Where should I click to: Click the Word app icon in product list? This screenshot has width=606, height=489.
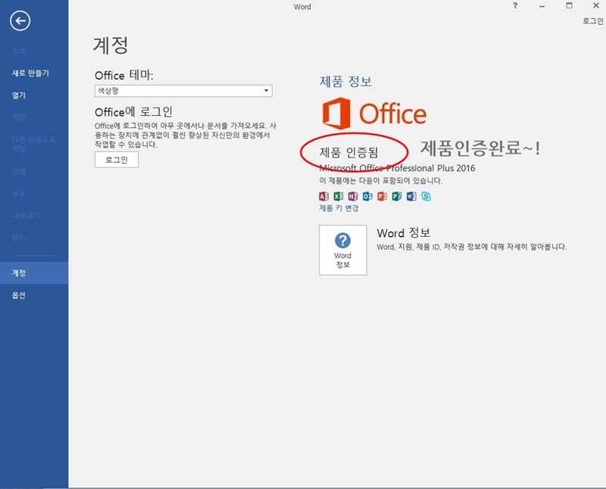pos(411,196)
